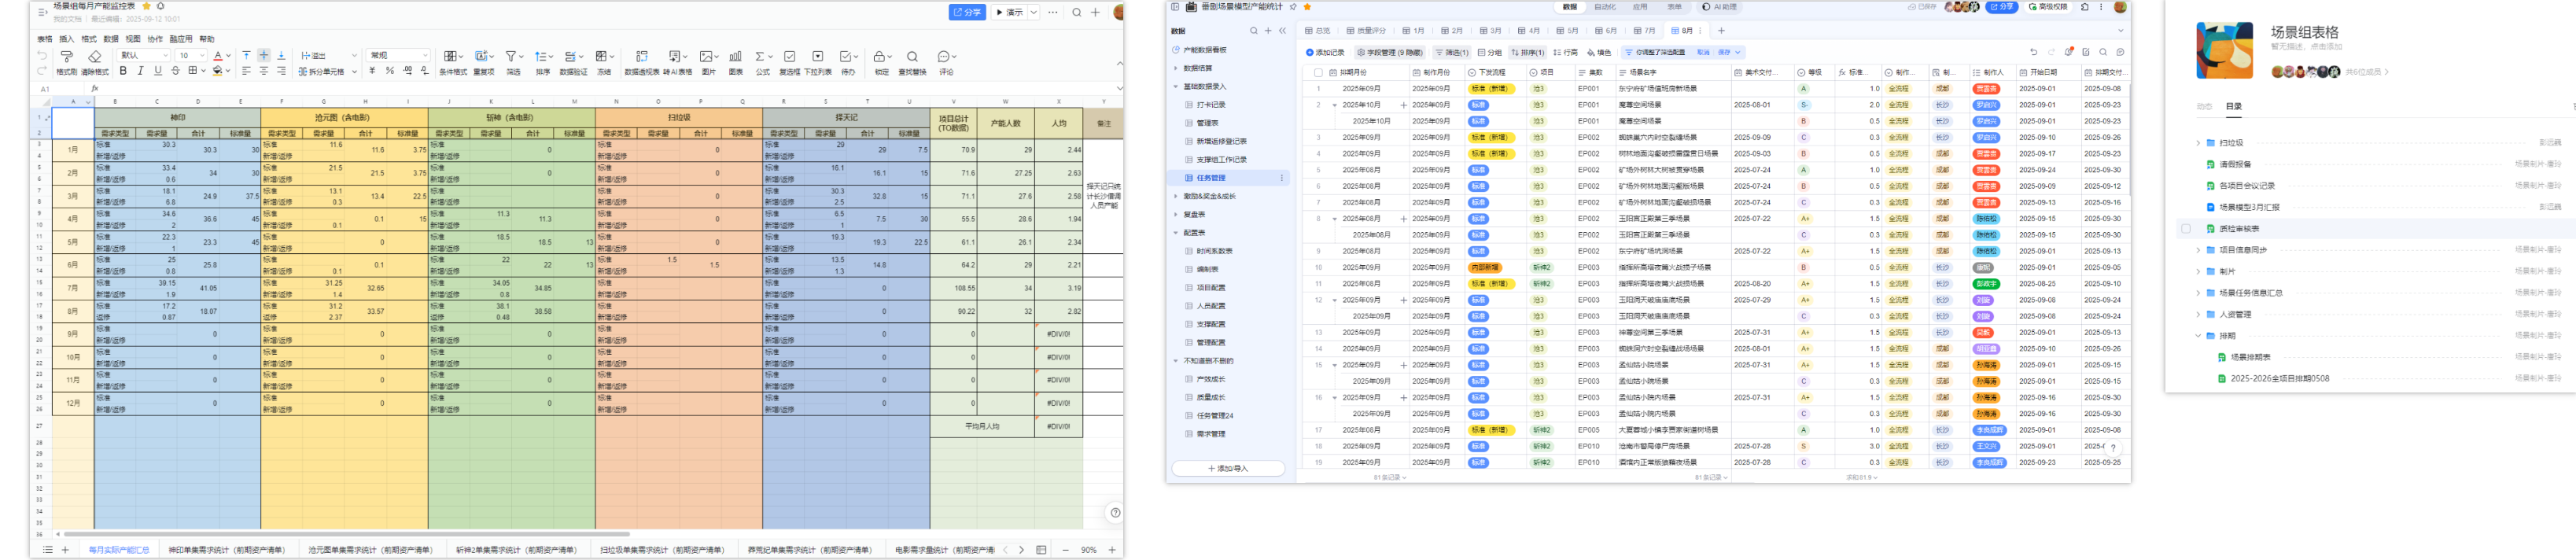2576x560 pixels.
Task: Click the 格式刷 format painter icon
Action: (66, 57)
